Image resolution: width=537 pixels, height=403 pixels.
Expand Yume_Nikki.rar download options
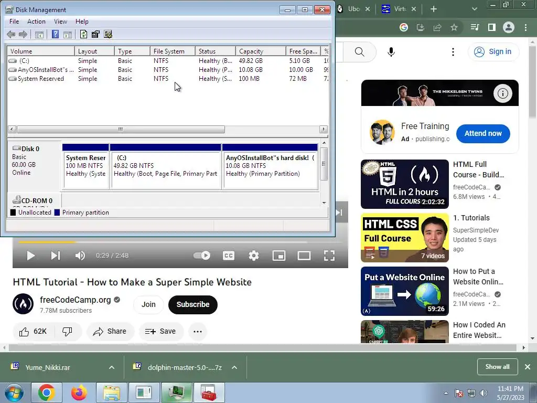(x=112, y=367)
